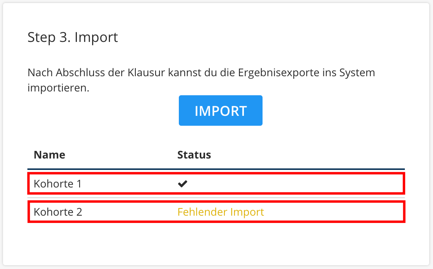
Task: Click the digit 1 in Kohorte 1
Action: (79, 184)
